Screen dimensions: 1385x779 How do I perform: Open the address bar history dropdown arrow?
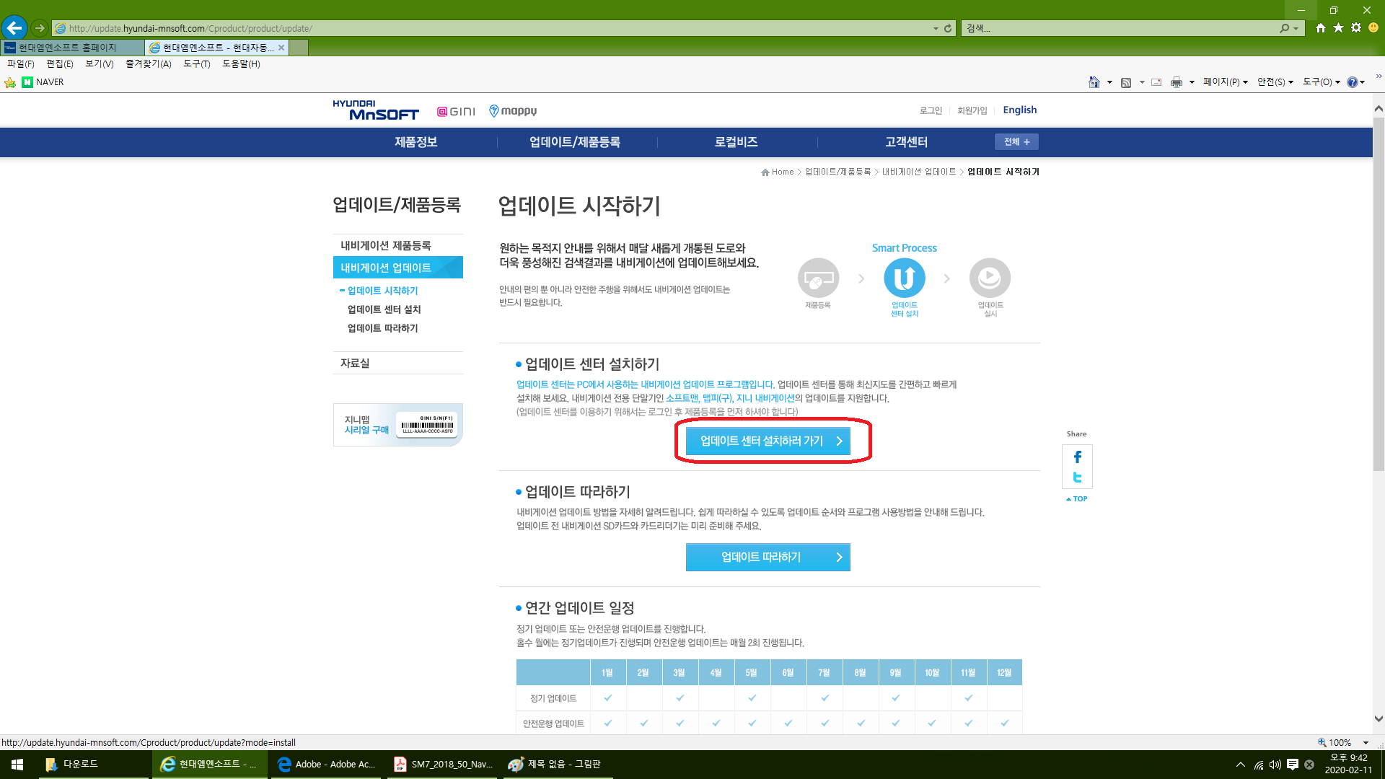[936, 28]
